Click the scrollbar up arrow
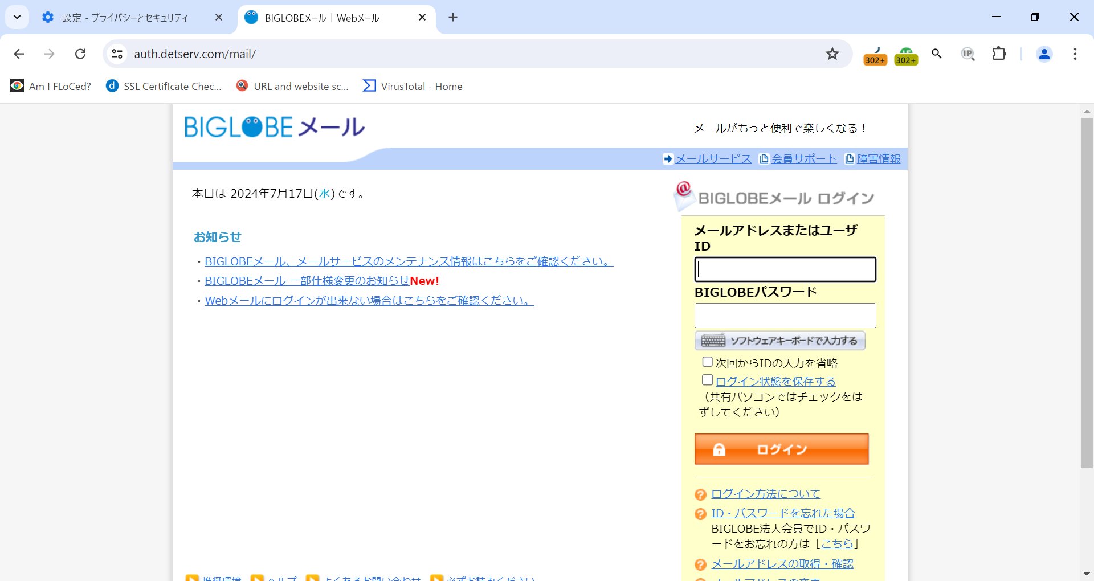The image size is (1094, 581). [1087, 111]
